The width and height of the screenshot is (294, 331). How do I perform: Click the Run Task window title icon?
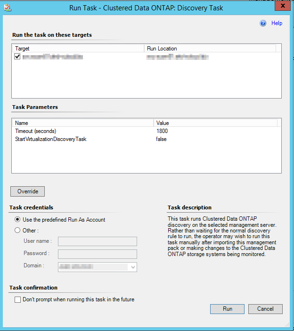pyautogui.click(x=8, y=8)
